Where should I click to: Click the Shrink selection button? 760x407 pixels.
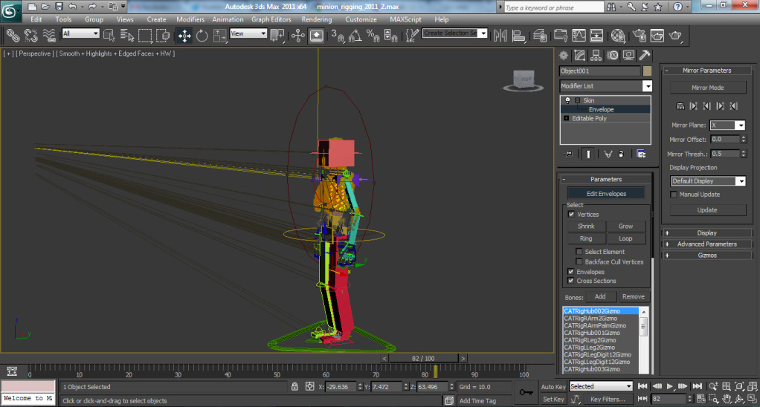click(x=586, y=226)
